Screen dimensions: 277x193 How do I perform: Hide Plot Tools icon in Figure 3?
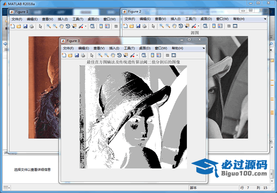(x=167, y=56)
